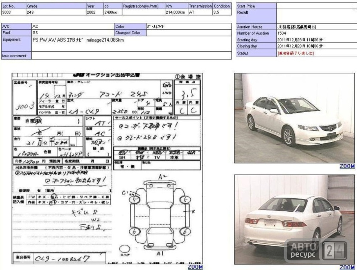Select transmission value AT

(192, 12)
